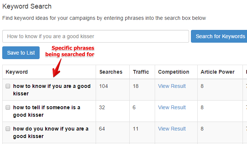Sort by the Competition column header
247x144 pixels.
(174, 72)
